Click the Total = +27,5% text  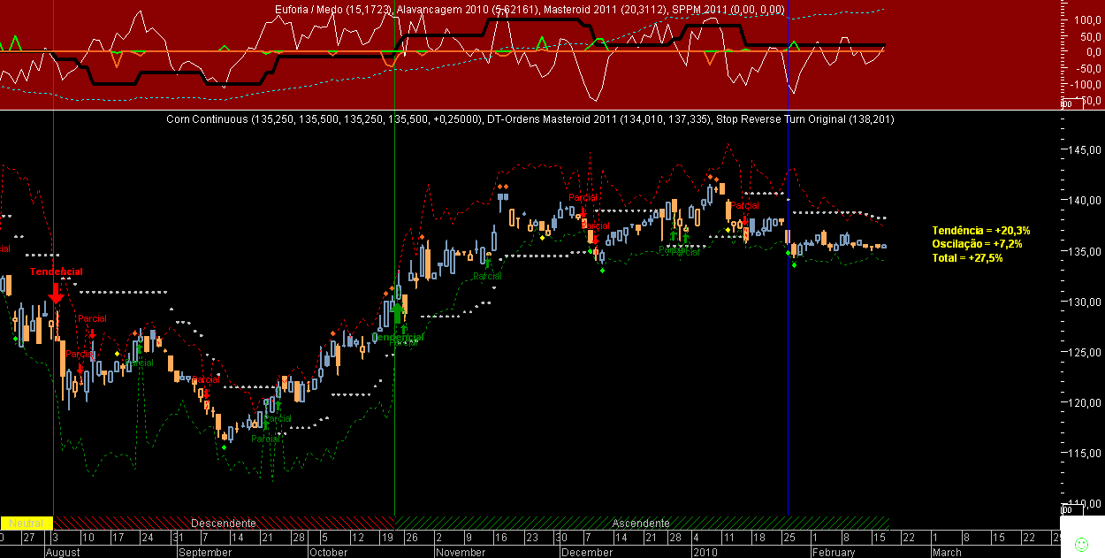point(967,257)
